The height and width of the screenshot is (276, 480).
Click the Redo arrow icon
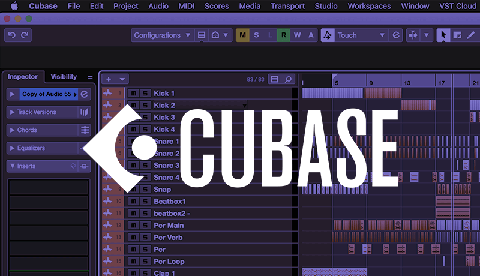(25, 35)
